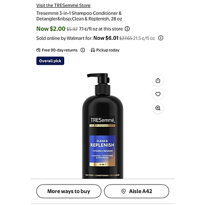
Task: Open info icon next to store unit price
Action: (127, 29)
